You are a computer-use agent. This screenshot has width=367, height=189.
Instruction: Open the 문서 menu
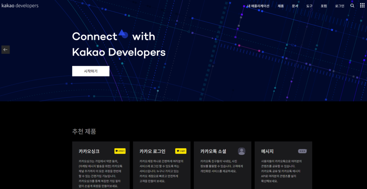pos(295,6)
